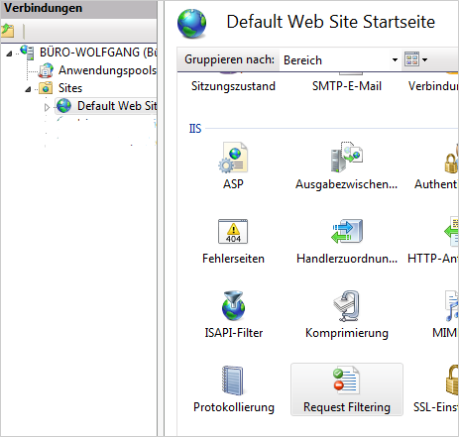Open the Fehlerseiten 404 icon
Viewport: 459px width, 437px height.
[233, 232]
